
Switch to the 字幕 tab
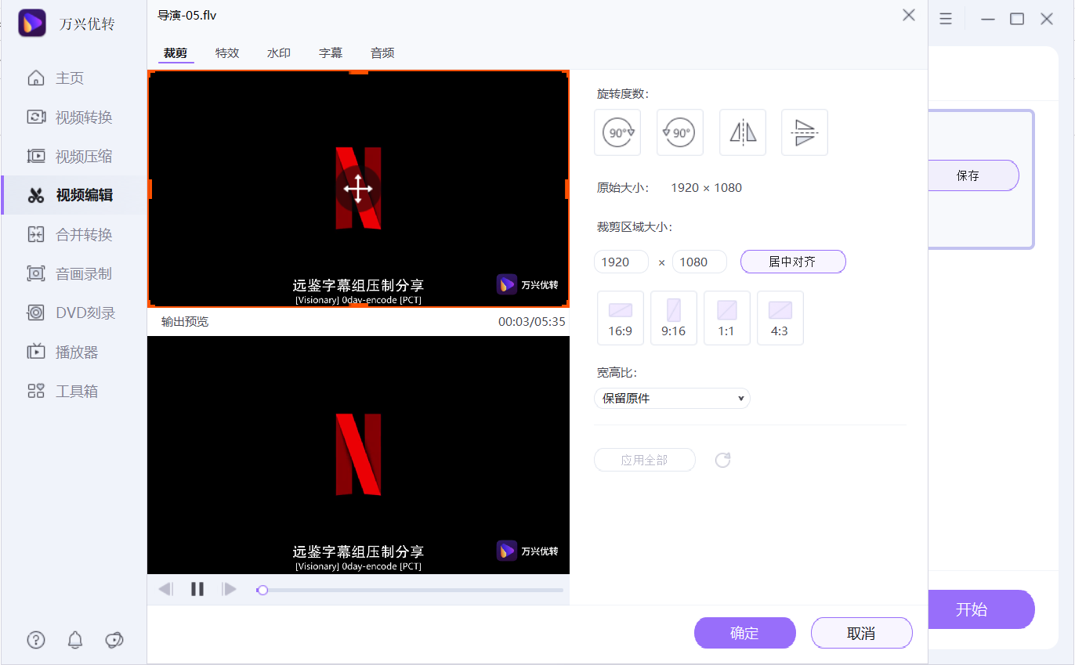(x=331, y=53)
